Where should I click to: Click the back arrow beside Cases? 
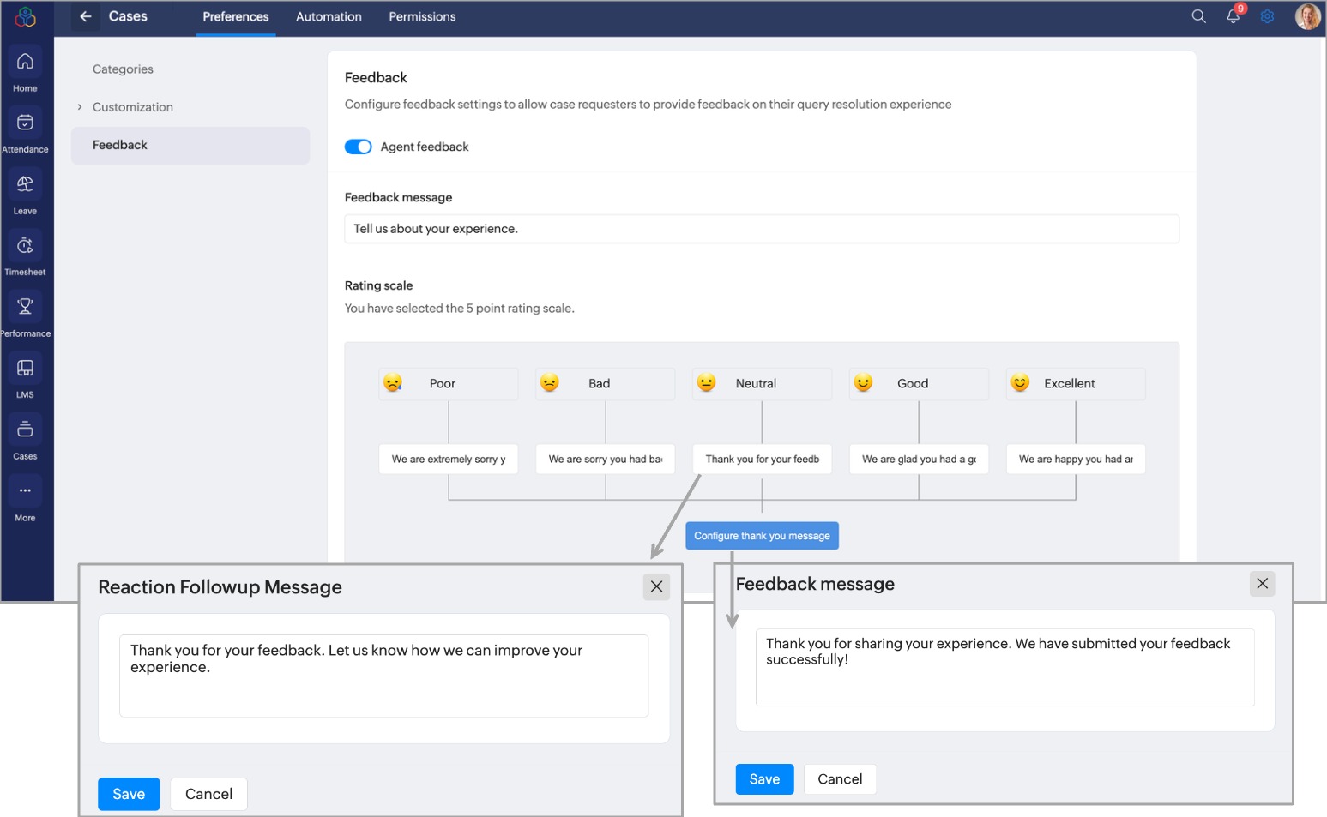(85, 16)
